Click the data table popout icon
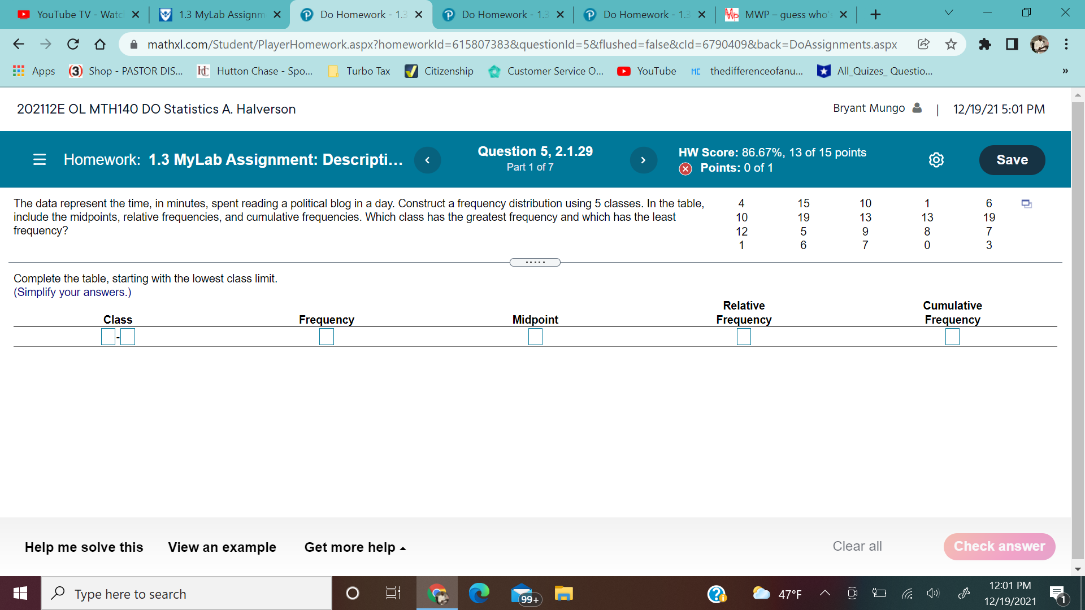 coord(1026,204)
